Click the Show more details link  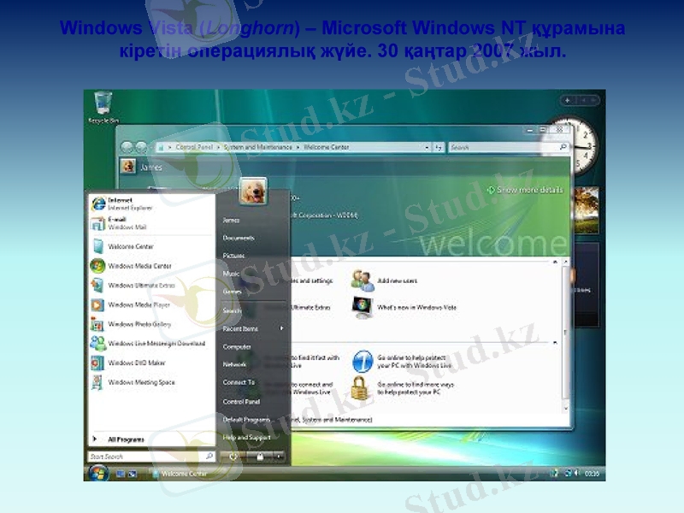pos(528,190)
